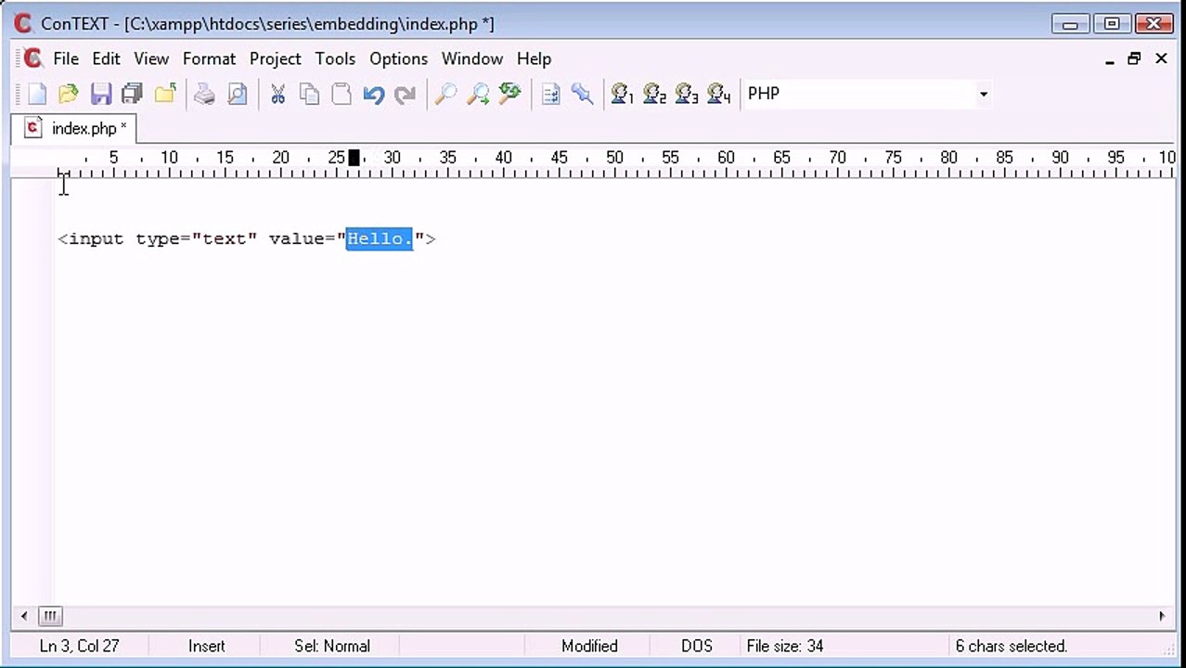This screenshot has width=1186, height=668.
Task: Save the file using the floppy icon
Action: point(100,94)
